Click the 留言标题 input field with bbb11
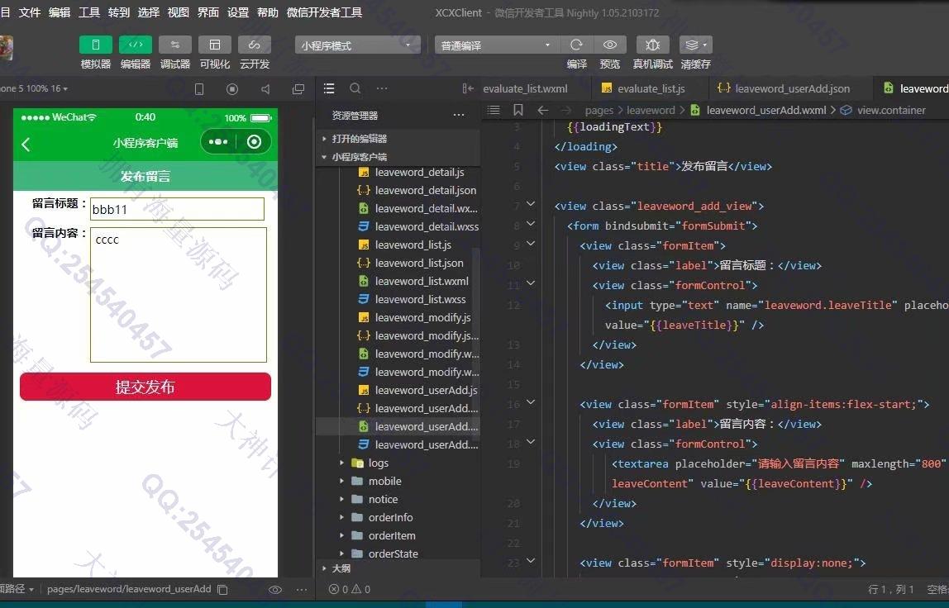 click(178, 209)
